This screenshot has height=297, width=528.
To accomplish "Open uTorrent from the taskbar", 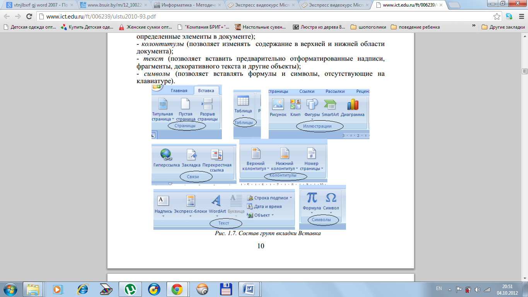I will 129,289.
